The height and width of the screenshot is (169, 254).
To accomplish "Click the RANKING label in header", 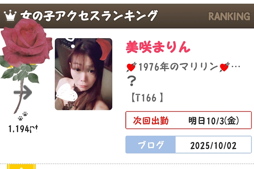I will pos(229,16).
